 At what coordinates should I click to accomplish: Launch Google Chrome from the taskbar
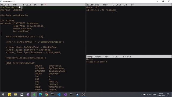[x=46, y=94]
